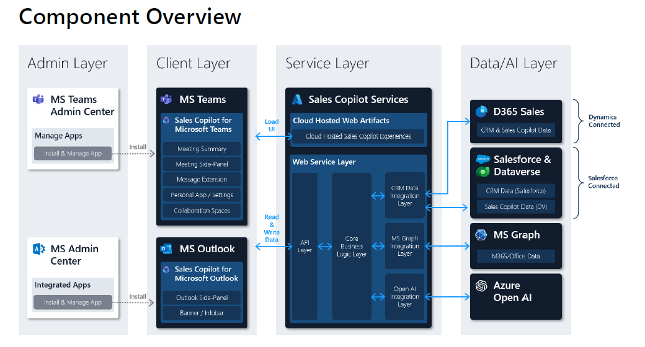Click the Copilot icon beside Sales Copilot for Microsoft Outlook

point(166,270)
